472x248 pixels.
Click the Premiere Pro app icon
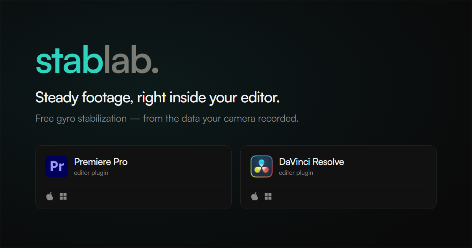57,167
